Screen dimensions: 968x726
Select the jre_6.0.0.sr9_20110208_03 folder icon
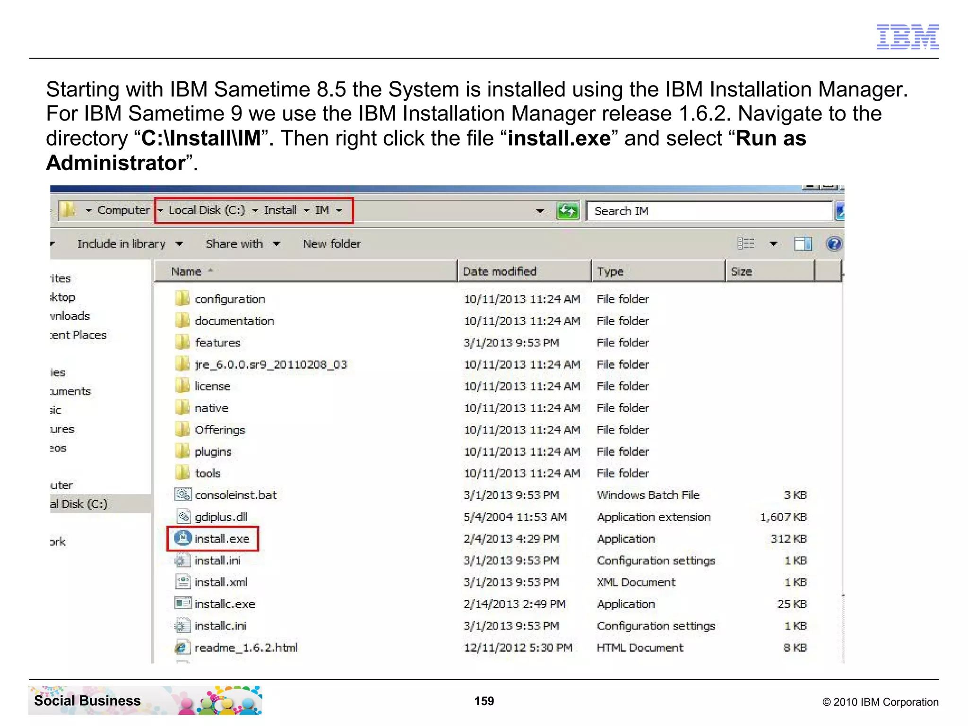coord(182,364)
